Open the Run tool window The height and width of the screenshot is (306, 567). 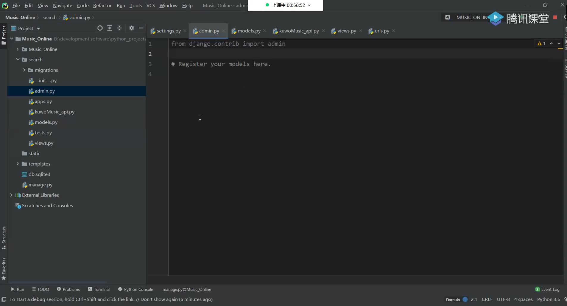click(18, 289)
